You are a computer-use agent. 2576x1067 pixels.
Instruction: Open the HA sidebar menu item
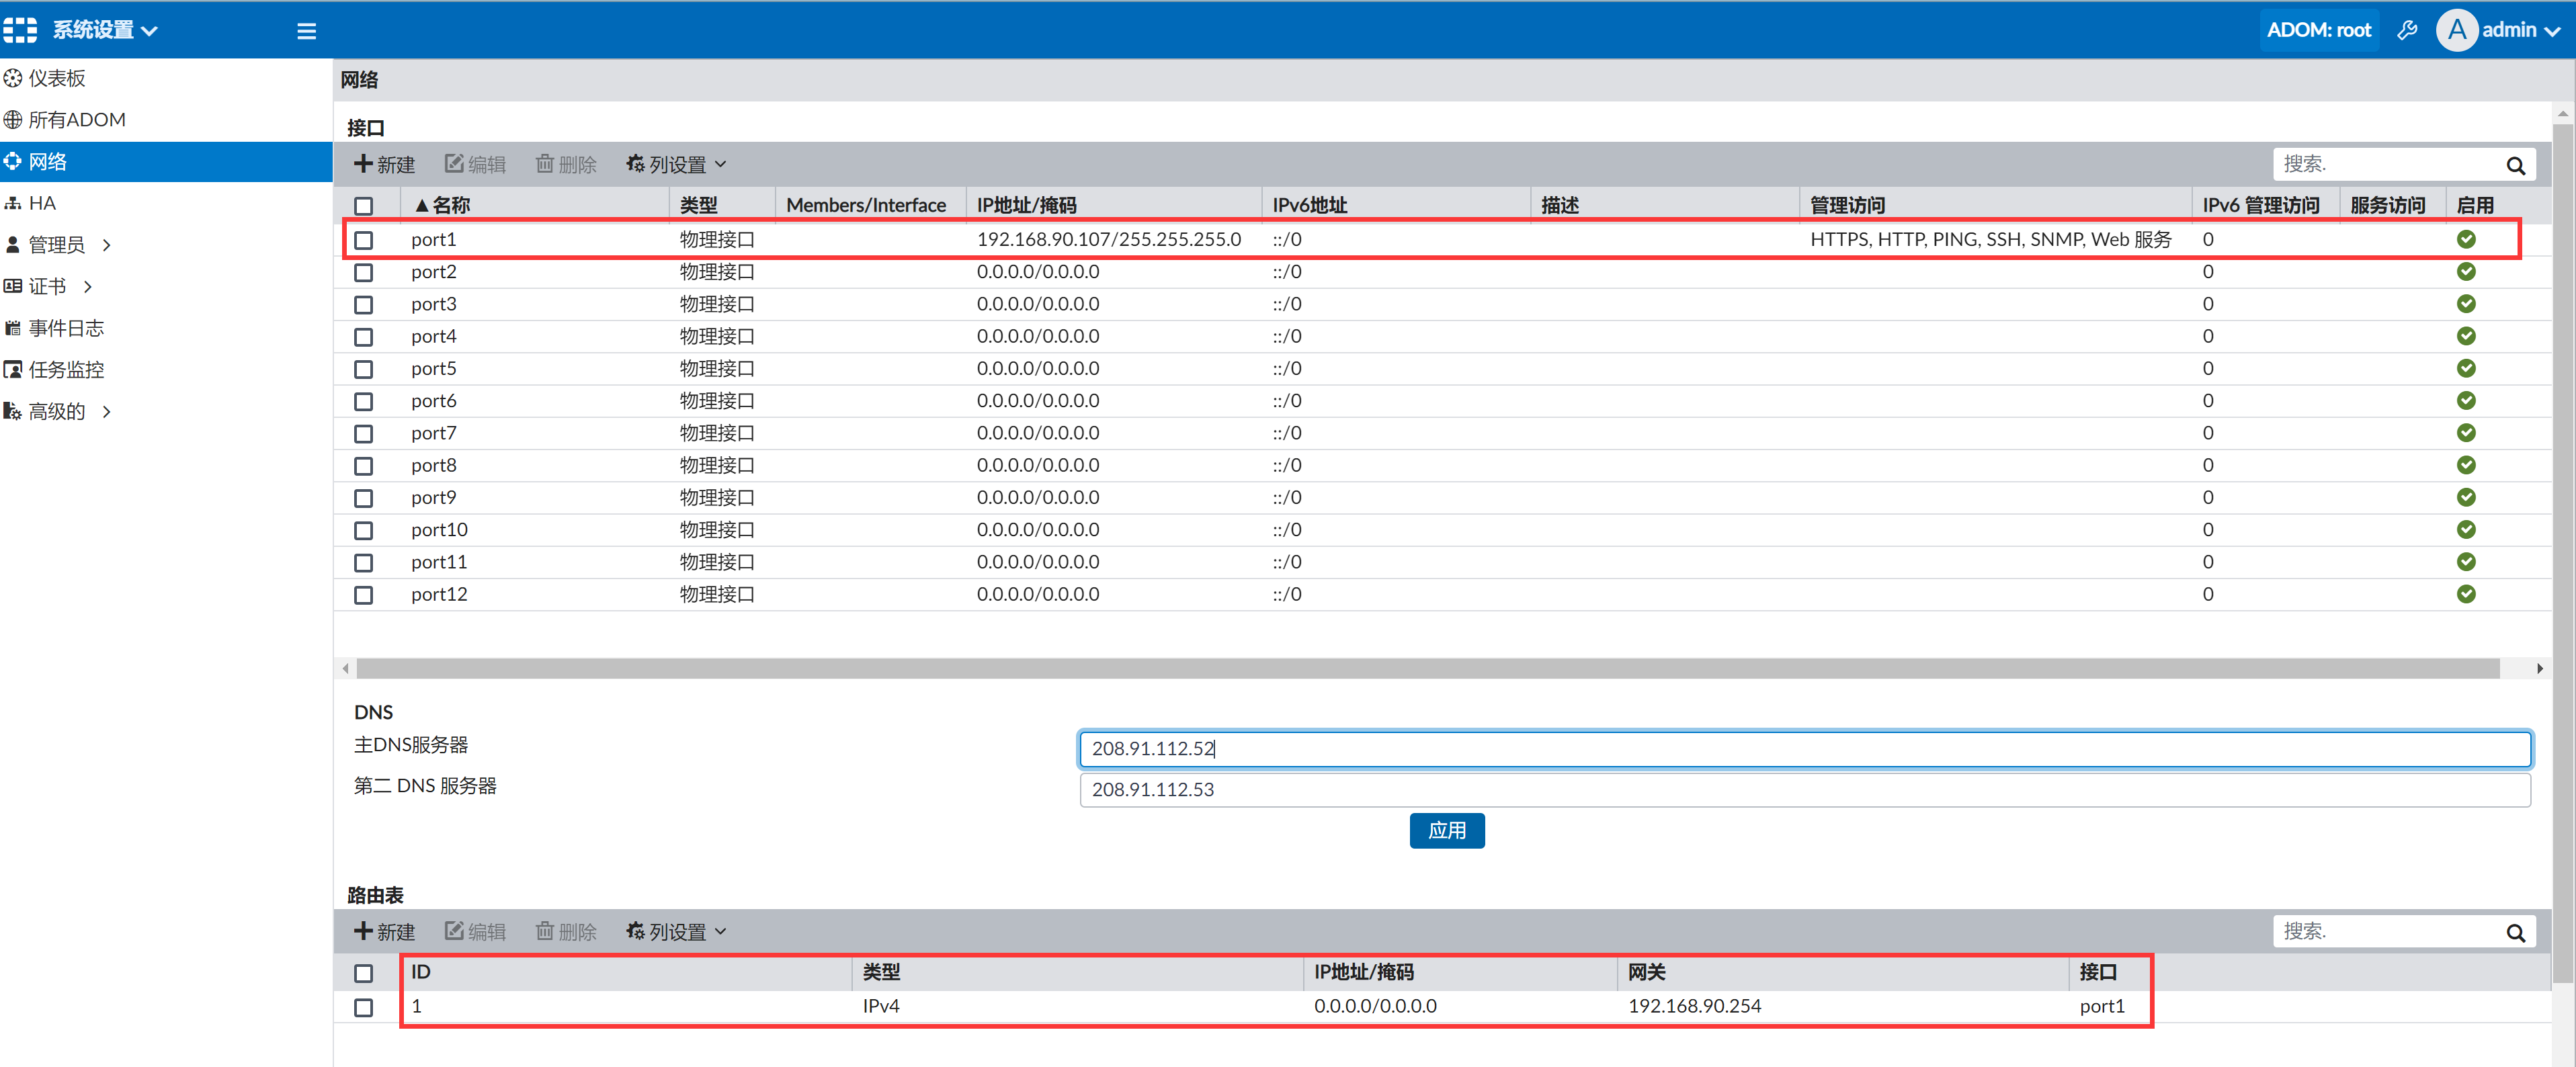42,203
